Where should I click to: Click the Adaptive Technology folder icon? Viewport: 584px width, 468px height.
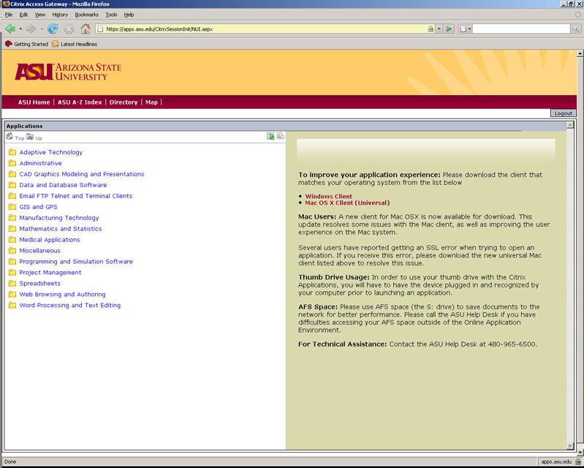click(12, 152)
